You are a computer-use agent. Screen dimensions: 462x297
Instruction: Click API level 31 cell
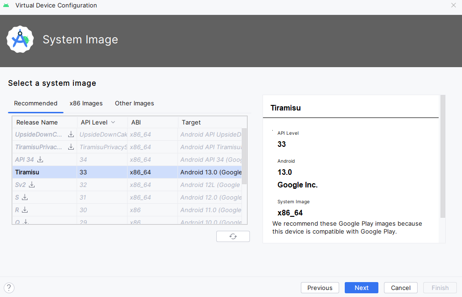pos(102,197)
